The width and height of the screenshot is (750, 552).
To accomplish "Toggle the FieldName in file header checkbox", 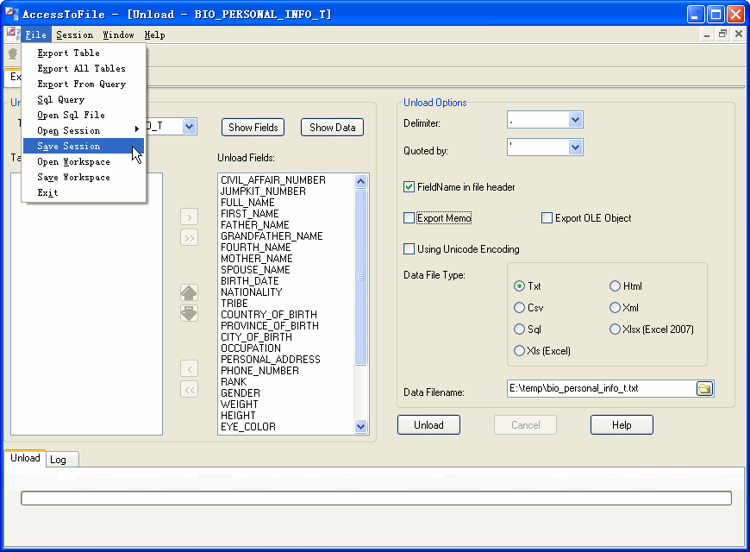I will click(x=409, y=186).
